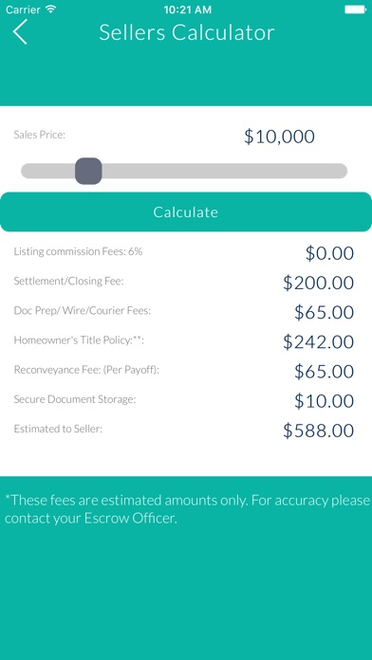The image size is (372, 660).
Task: Tap the $242.00 title policy amount
Action: point(319,341)
